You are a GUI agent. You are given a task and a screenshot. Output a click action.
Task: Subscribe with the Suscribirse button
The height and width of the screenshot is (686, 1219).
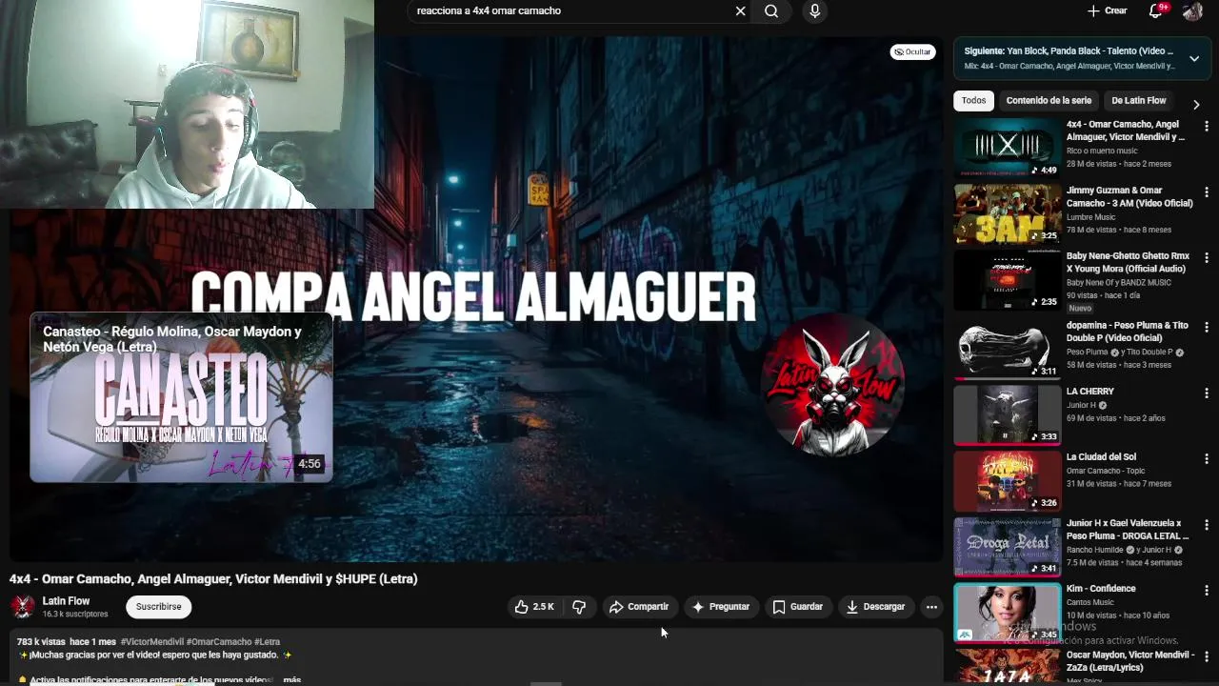[158, 607]
